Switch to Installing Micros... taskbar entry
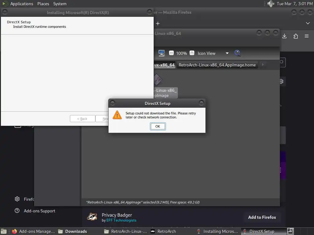 217,231
